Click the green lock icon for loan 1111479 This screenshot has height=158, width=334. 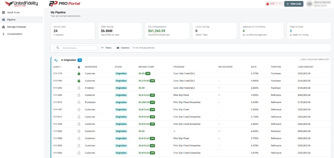coord(79,73)
